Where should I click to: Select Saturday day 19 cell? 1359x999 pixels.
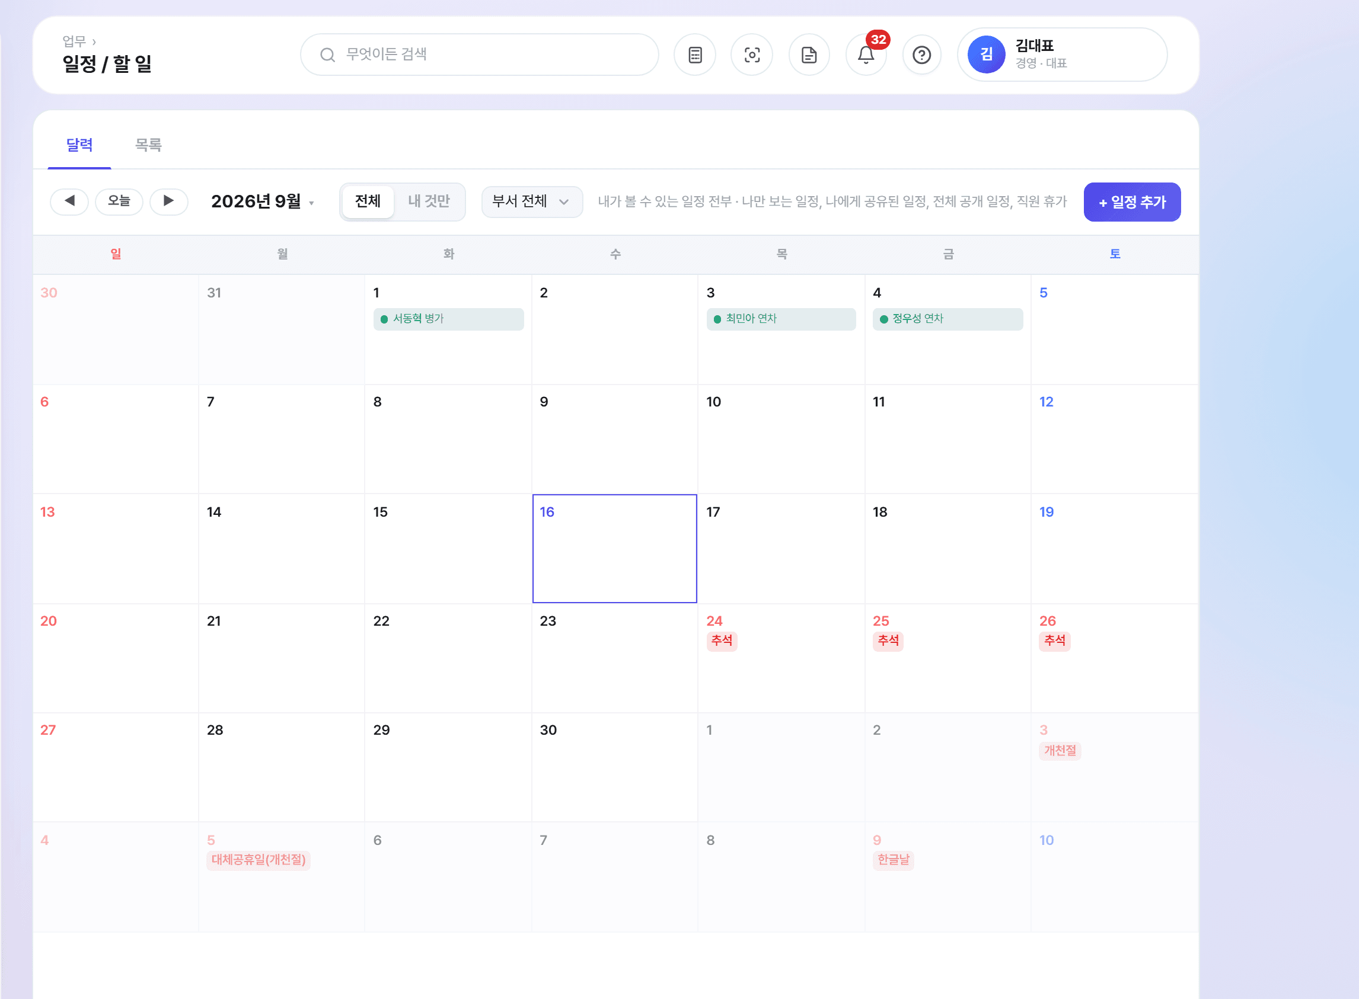tap(1115, 549)
